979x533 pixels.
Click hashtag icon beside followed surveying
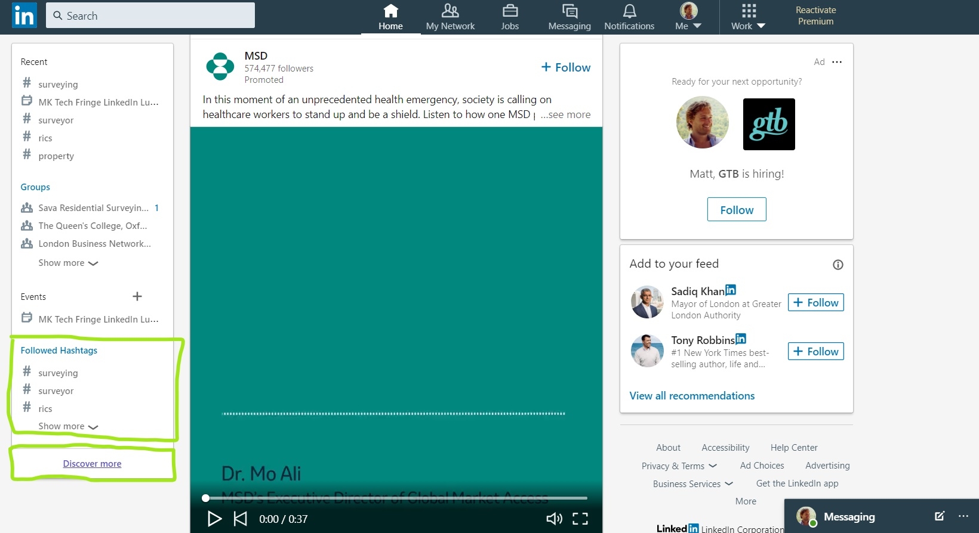(27, 371)
